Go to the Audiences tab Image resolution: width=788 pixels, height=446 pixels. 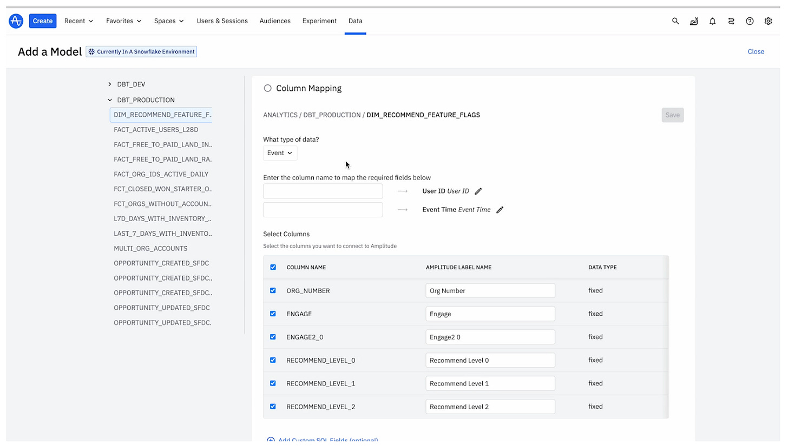275,21
